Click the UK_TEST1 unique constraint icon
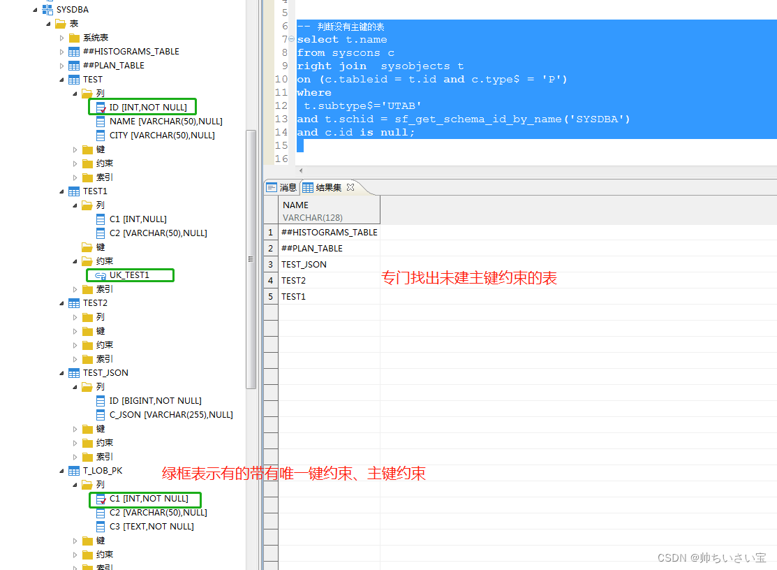The image size is (777, 570). (101, 276)
